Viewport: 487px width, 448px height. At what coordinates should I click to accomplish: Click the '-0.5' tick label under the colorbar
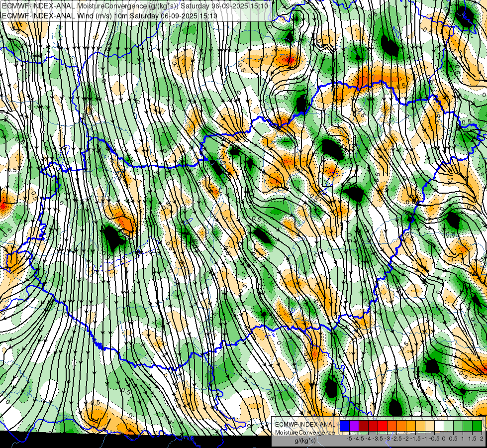pyautogui.click(x=434, y=439)
